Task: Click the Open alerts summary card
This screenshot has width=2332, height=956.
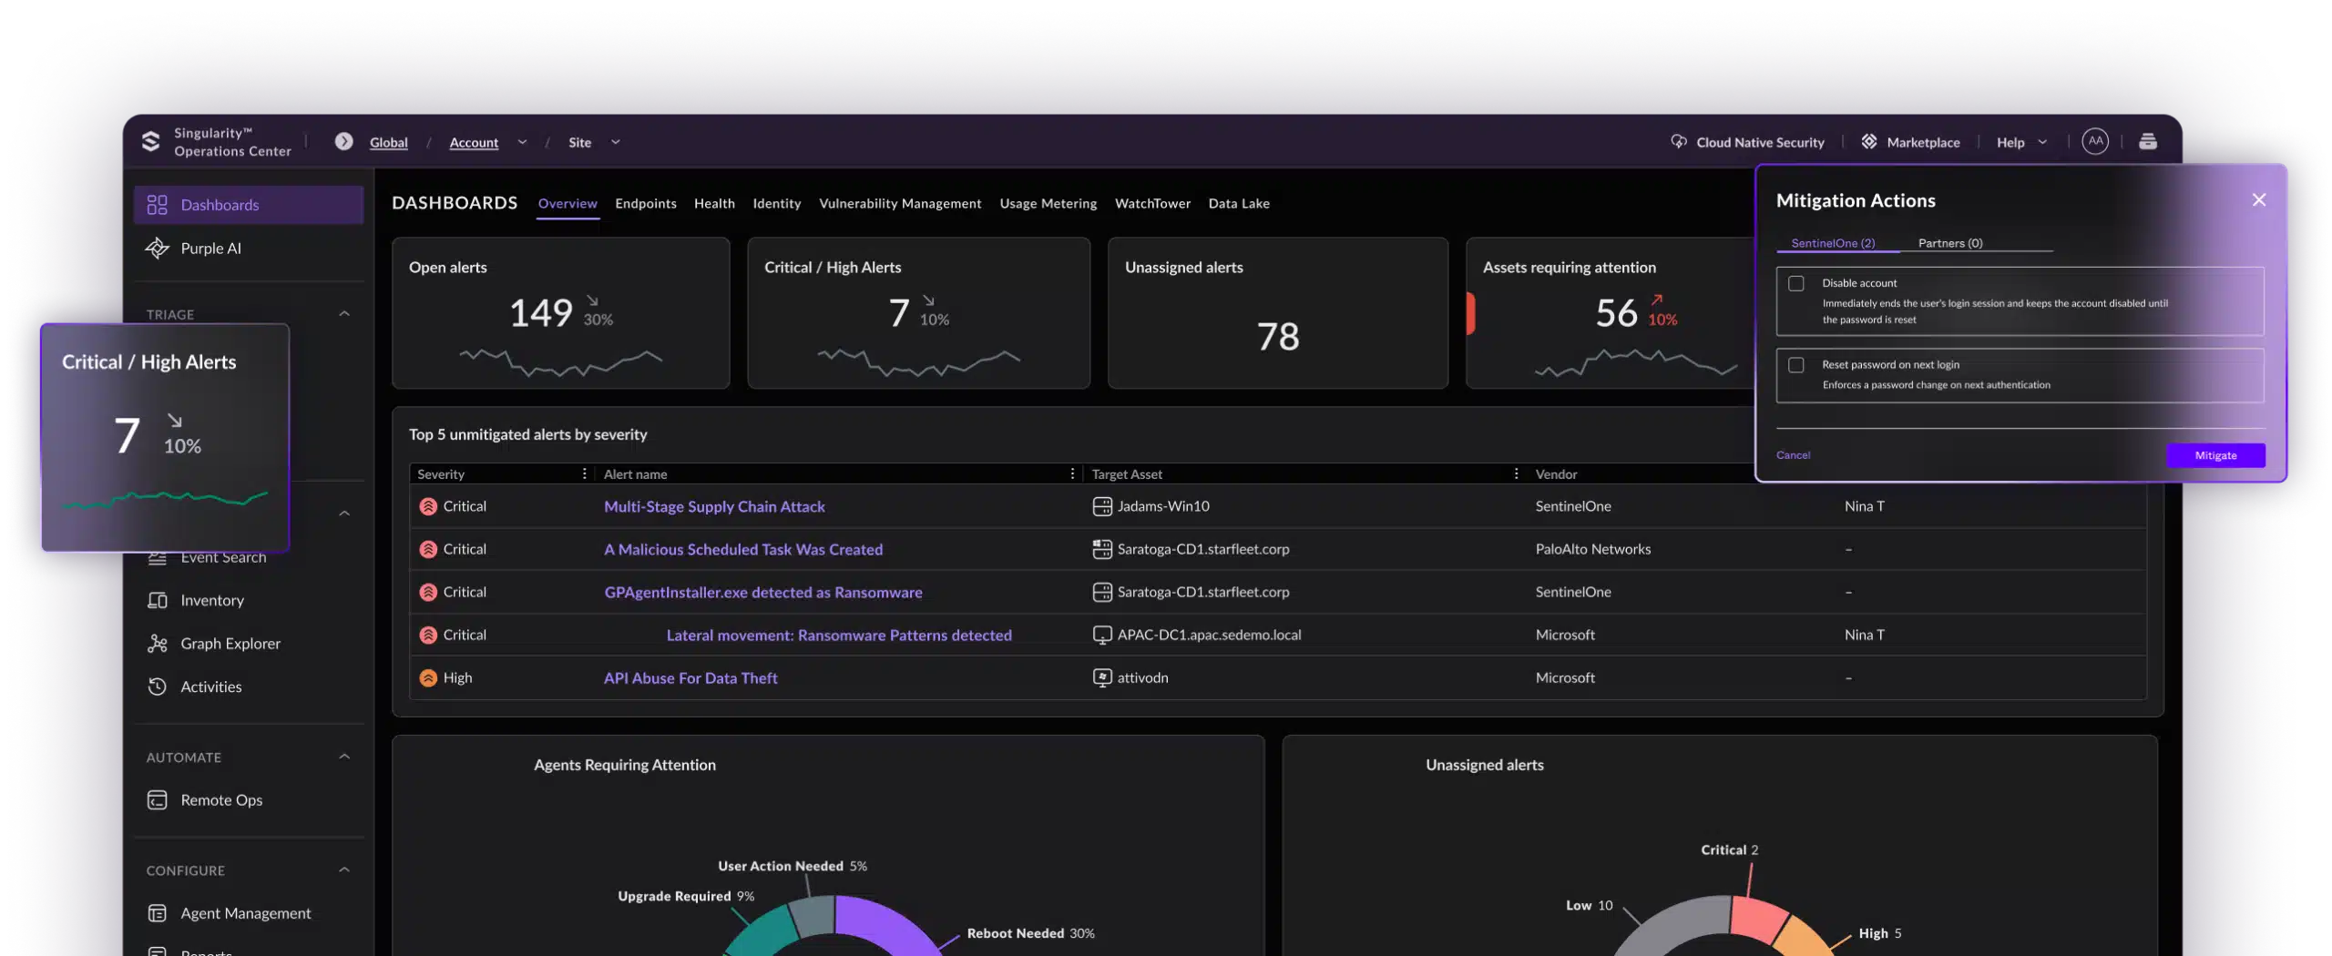Action: click(560, 313)
